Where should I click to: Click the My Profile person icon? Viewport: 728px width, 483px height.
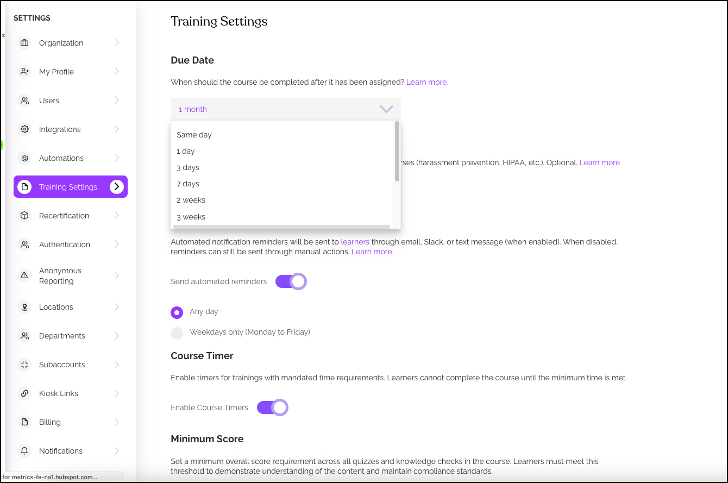click(x=24, y=72)
